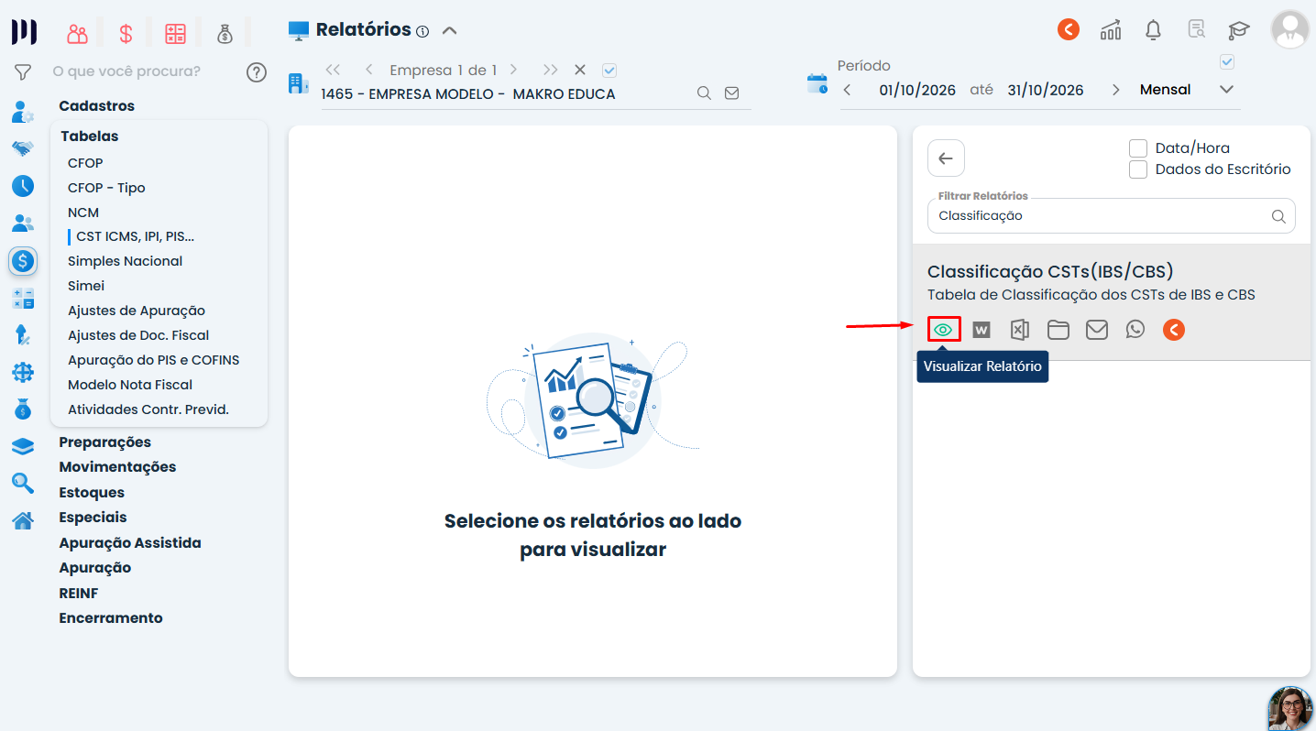The height and width of the screenshot is (731, 1316).
Task: Go to the next period
Action: [1115, 90]
